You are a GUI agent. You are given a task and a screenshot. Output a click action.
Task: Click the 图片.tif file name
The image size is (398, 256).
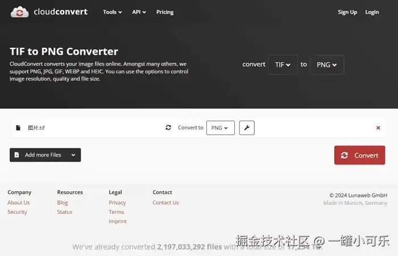36,128
